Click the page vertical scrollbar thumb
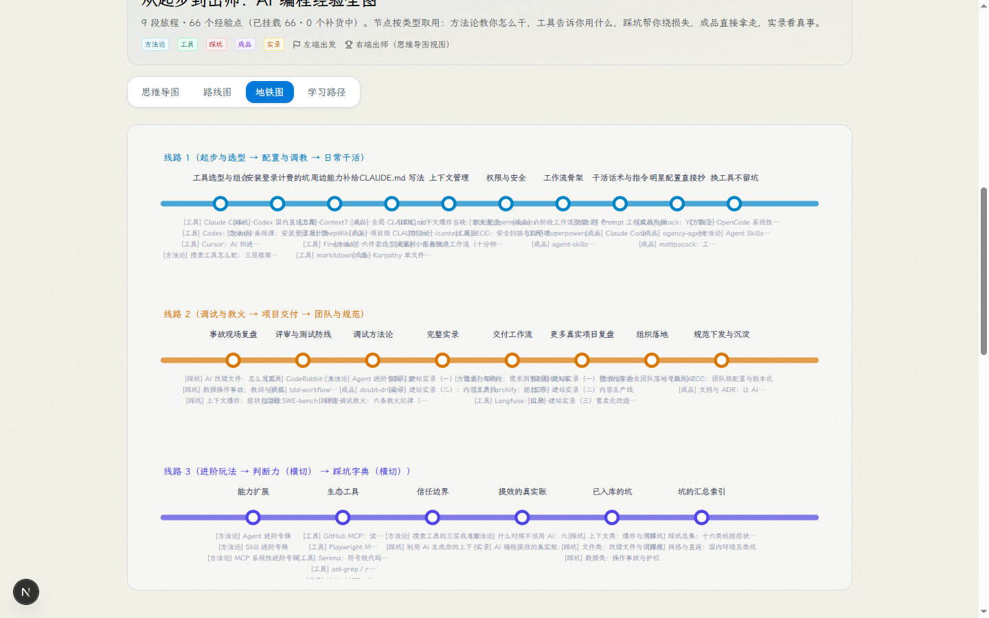989x618 pixels. [x=984, y=271]
